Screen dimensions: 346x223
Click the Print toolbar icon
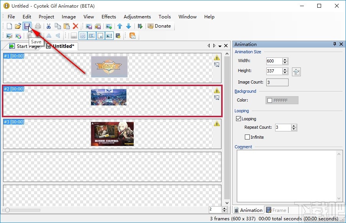(38, 26)
